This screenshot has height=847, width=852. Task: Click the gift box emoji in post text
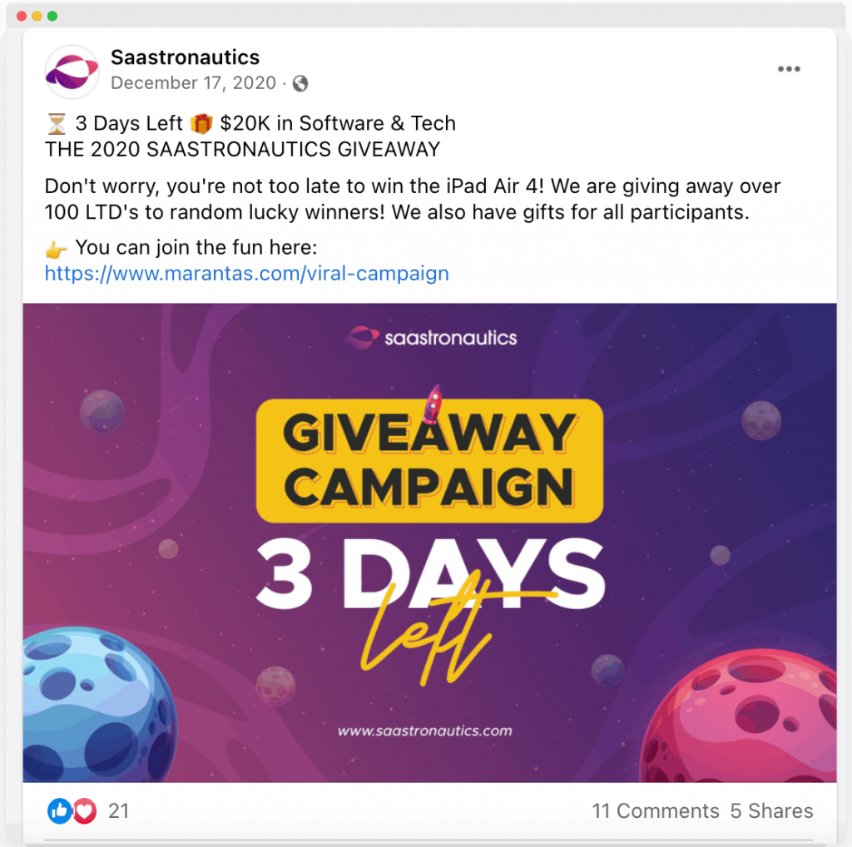201,124
